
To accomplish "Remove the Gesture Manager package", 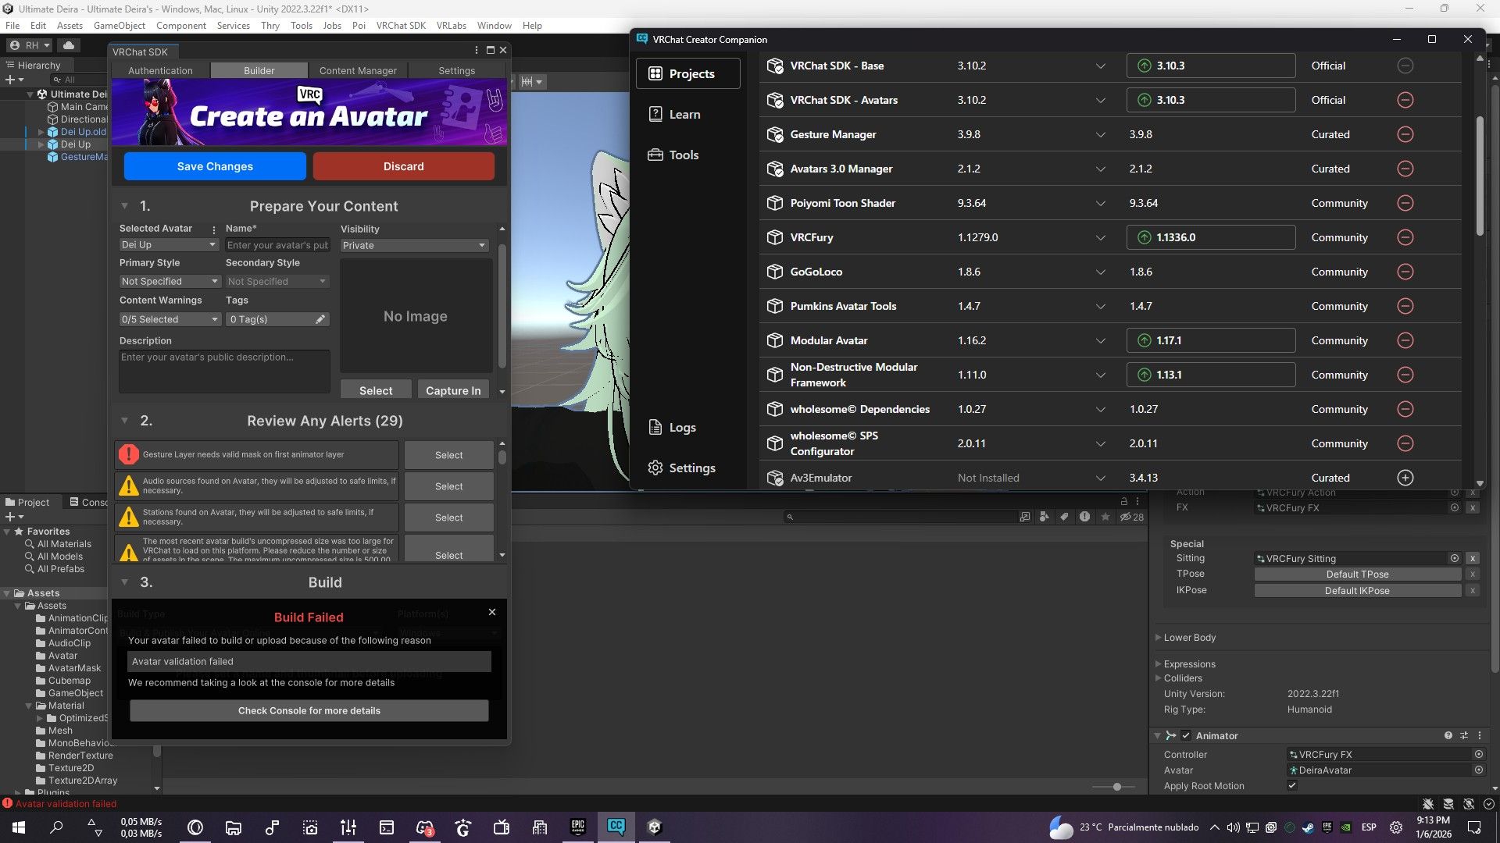I will coord(1405,134).
